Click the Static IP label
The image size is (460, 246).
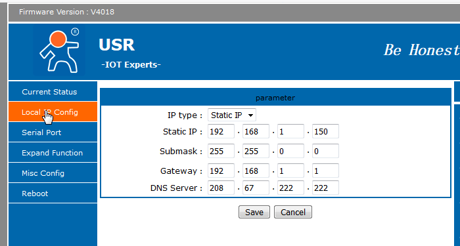click(x=183, y=132)
